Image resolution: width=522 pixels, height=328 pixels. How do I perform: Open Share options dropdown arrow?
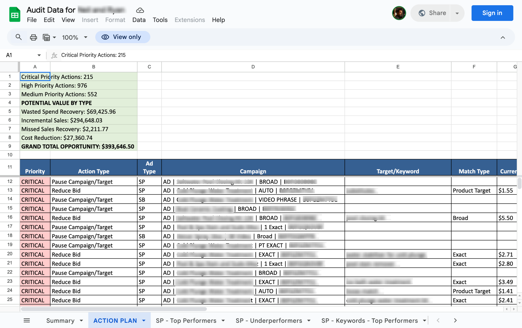coord(457,13)
